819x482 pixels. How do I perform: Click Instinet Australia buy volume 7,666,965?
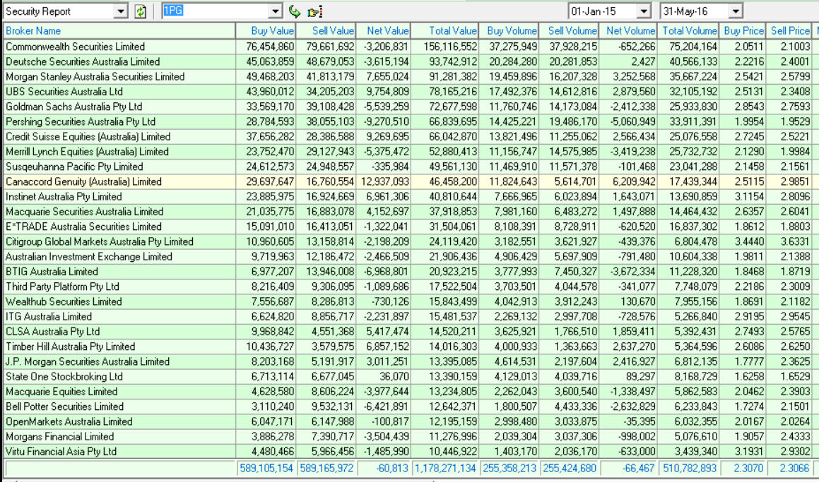[515, 197]
